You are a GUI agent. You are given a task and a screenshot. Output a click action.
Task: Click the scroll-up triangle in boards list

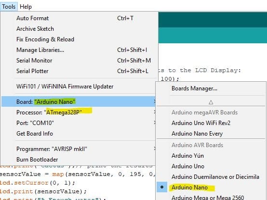point(211,102)
